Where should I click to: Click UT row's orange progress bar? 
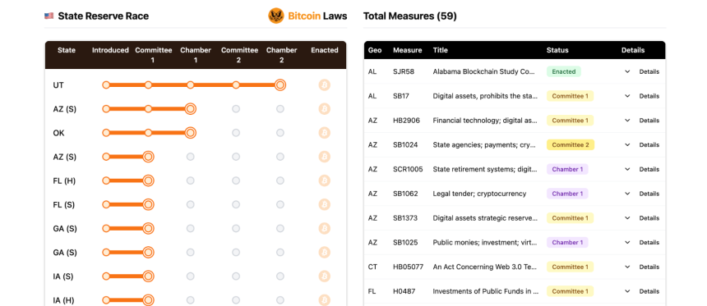click(193, 85)
